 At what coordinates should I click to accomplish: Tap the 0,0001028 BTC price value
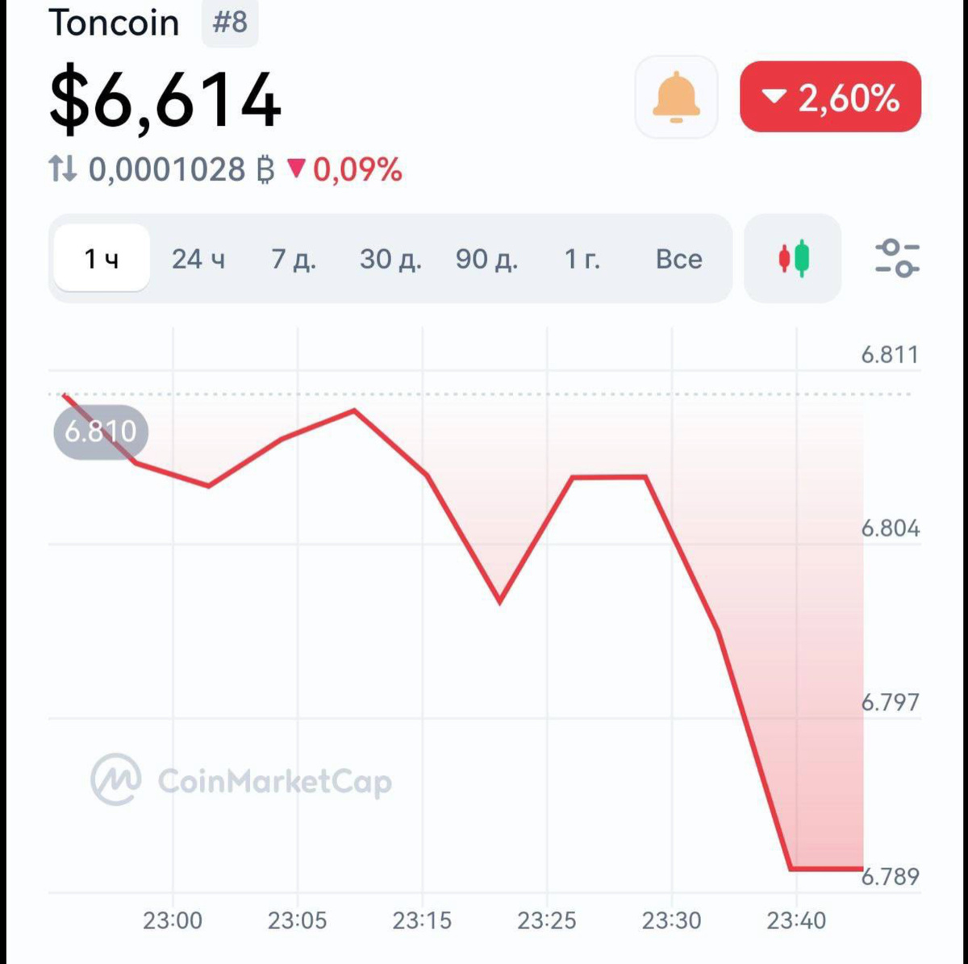[x=167, y=169]
